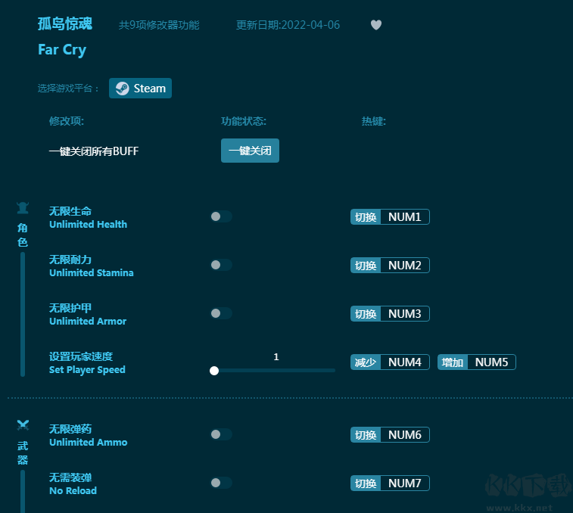Click the Unlimited Armor label
This screenshot has width=573, height=513.
pyautogui.click(x=88, y=321)
